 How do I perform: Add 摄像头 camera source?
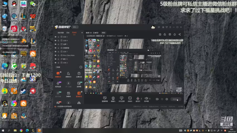(x=113, y=99)
